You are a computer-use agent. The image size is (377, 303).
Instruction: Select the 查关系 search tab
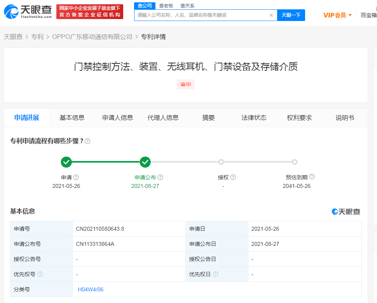tap(187, 6)
